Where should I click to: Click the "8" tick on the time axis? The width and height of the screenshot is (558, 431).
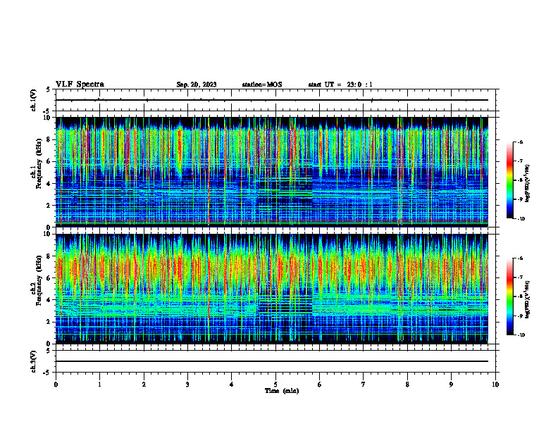407,385
